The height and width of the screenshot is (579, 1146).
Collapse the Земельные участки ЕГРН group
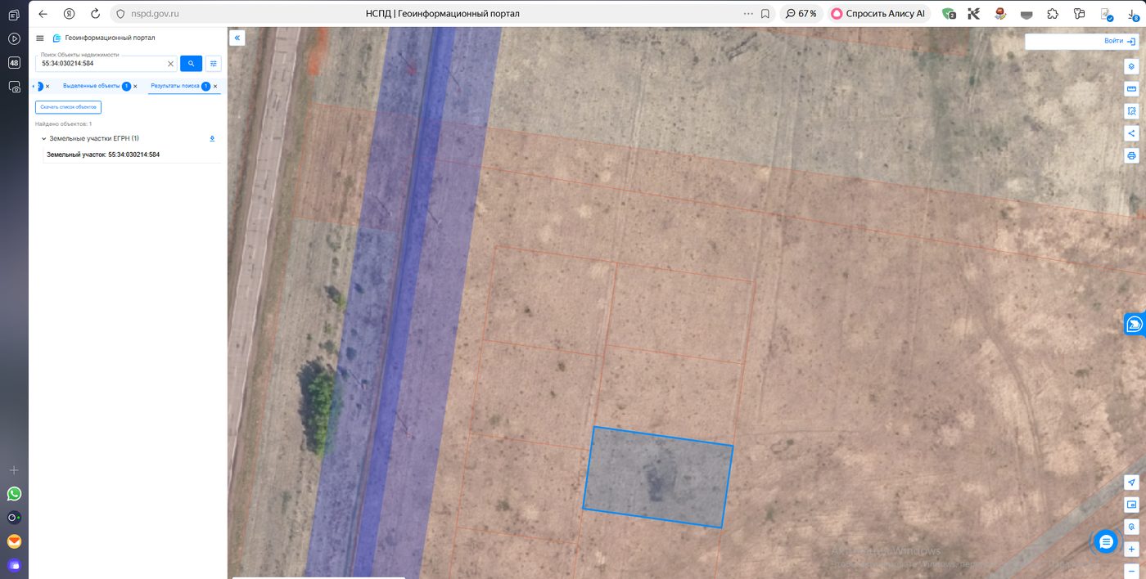(x=43, y=139)
